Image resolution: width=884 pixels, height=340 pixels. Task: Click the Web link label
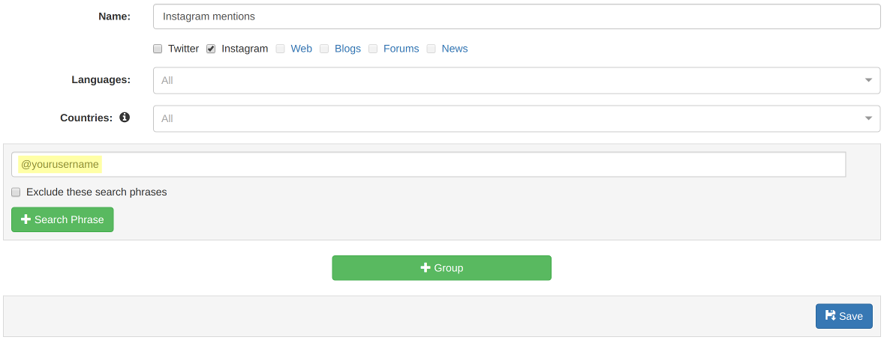click(301, 49)
